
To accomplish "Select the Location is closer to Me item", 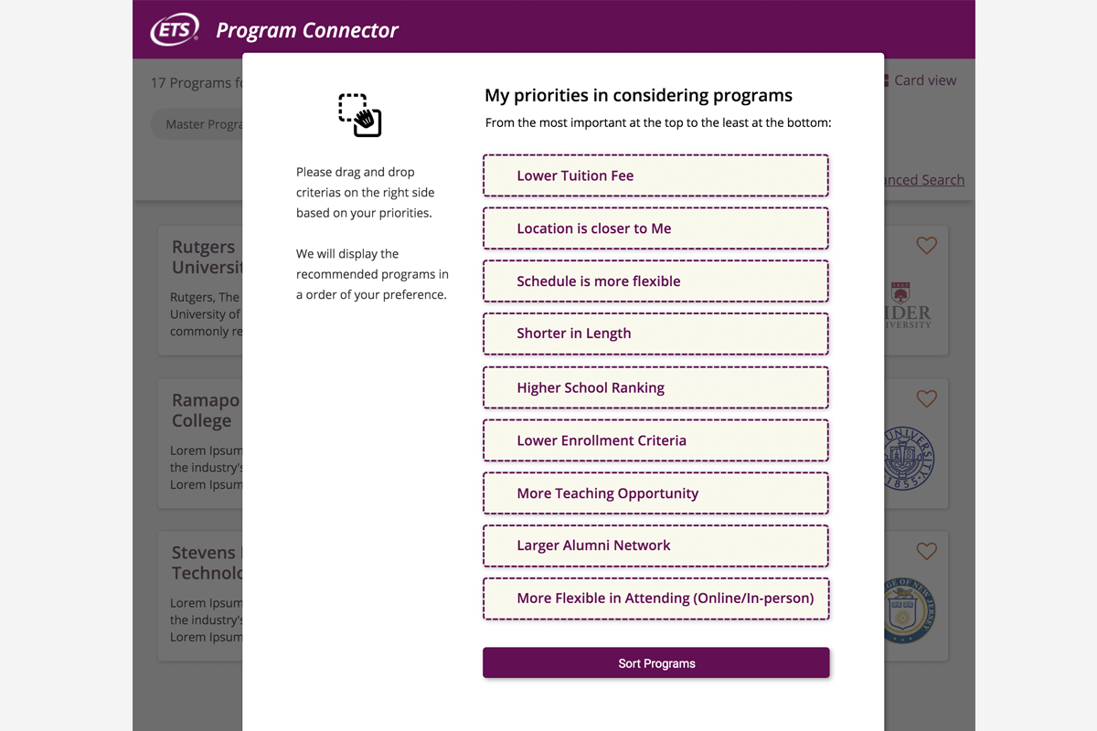I will coord(655,228).
